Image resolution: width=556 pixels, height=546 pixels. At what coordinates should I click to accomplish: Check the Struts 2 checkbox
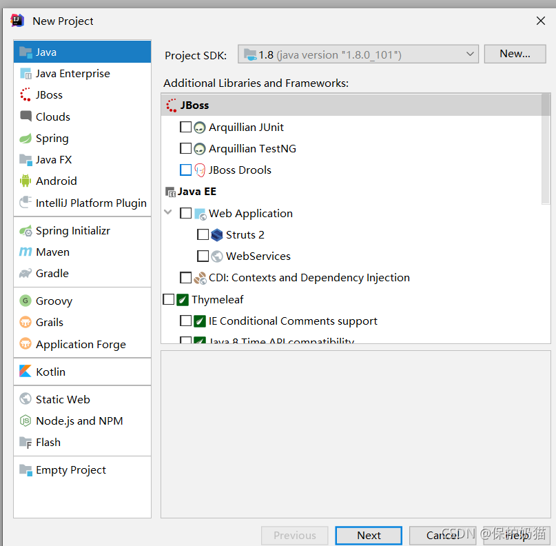coord(203,234)
